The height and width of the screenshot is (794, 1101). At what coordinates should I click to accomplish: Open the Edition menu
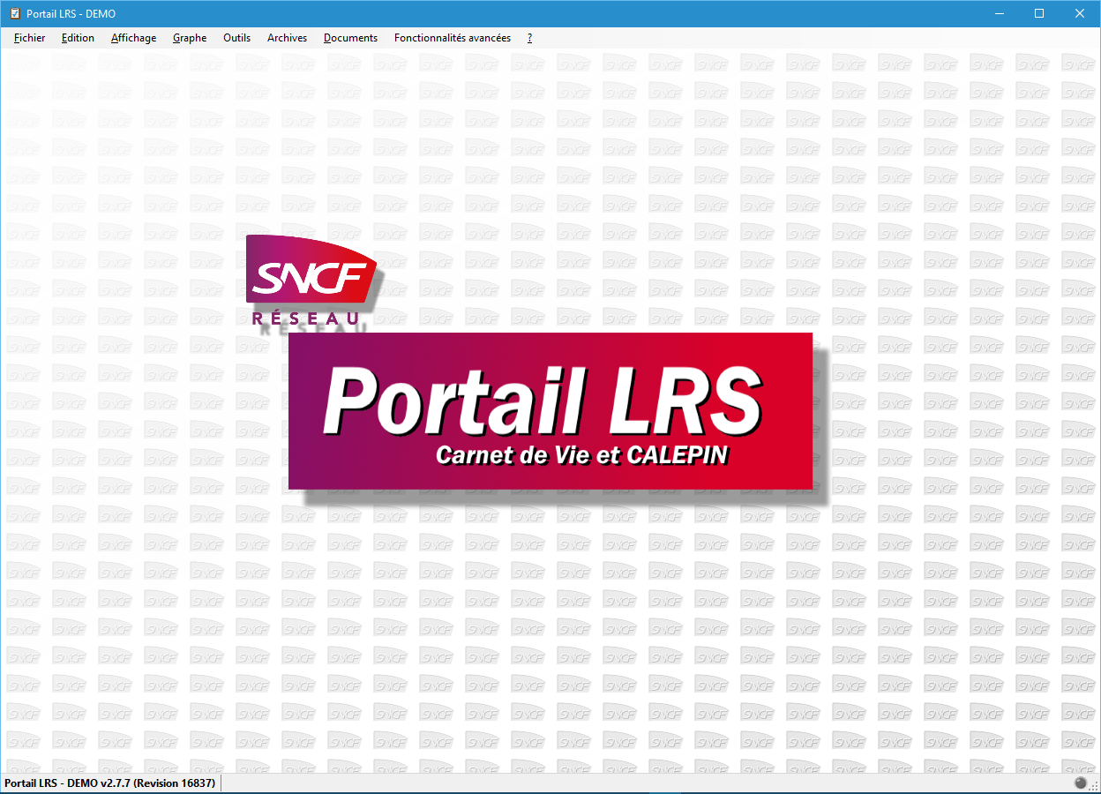click(x=78, y=38)
